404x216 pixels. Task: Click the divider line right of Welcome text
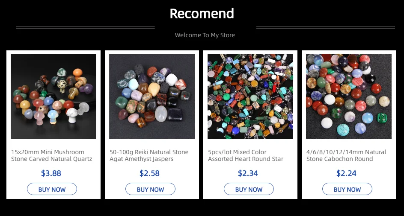click(325, 28)
